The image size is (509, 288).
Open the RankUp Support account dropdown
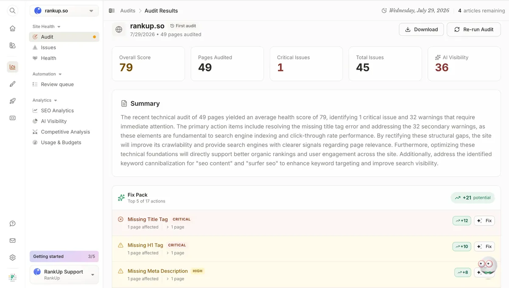[x=64, y=274]
